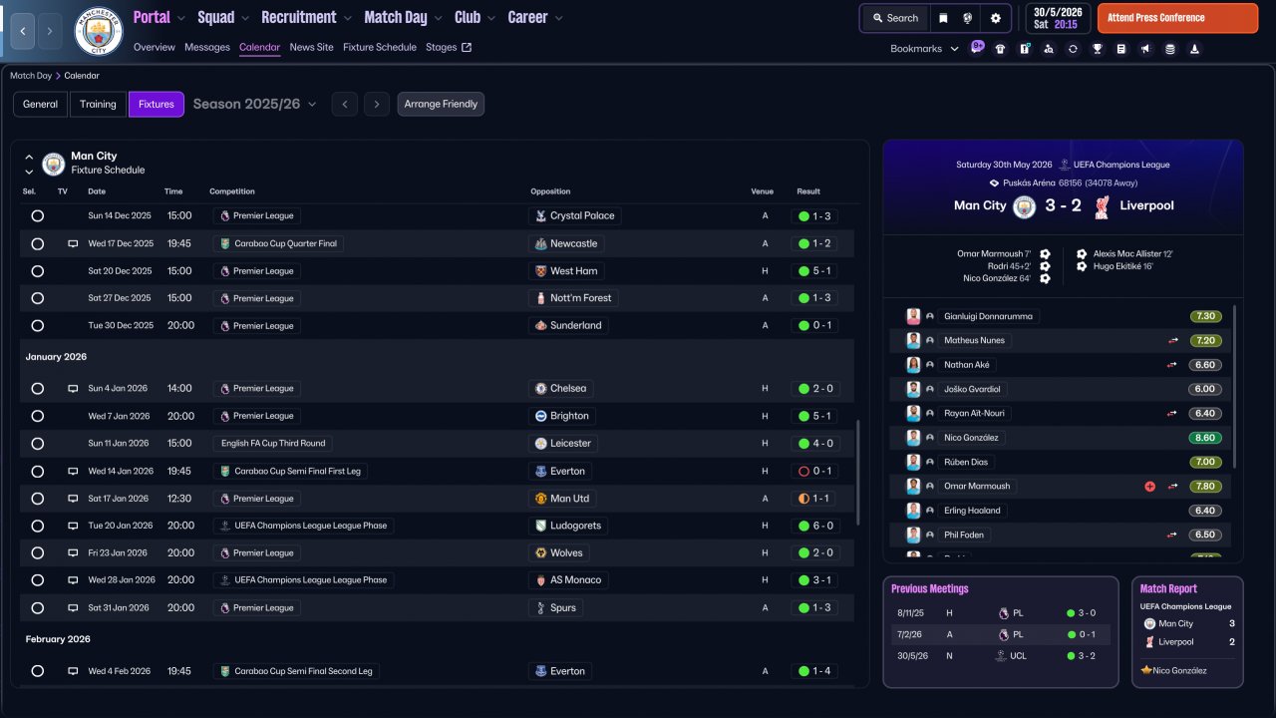Expand the Match Day menu dropdown arrow
Image resolution: width=1276 pixels, height=718 pixels.
438,18
